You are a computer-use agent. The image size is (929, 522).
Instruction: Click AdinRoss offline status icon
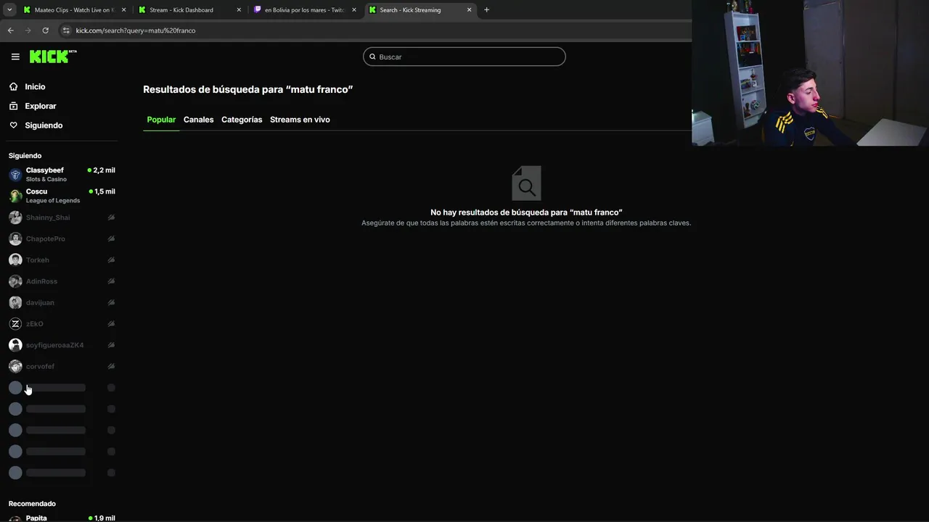[111, 281]
